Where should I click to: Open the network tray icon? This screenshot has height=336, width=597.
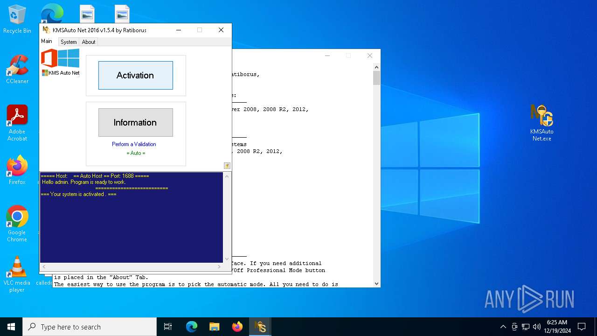[526, 327]
